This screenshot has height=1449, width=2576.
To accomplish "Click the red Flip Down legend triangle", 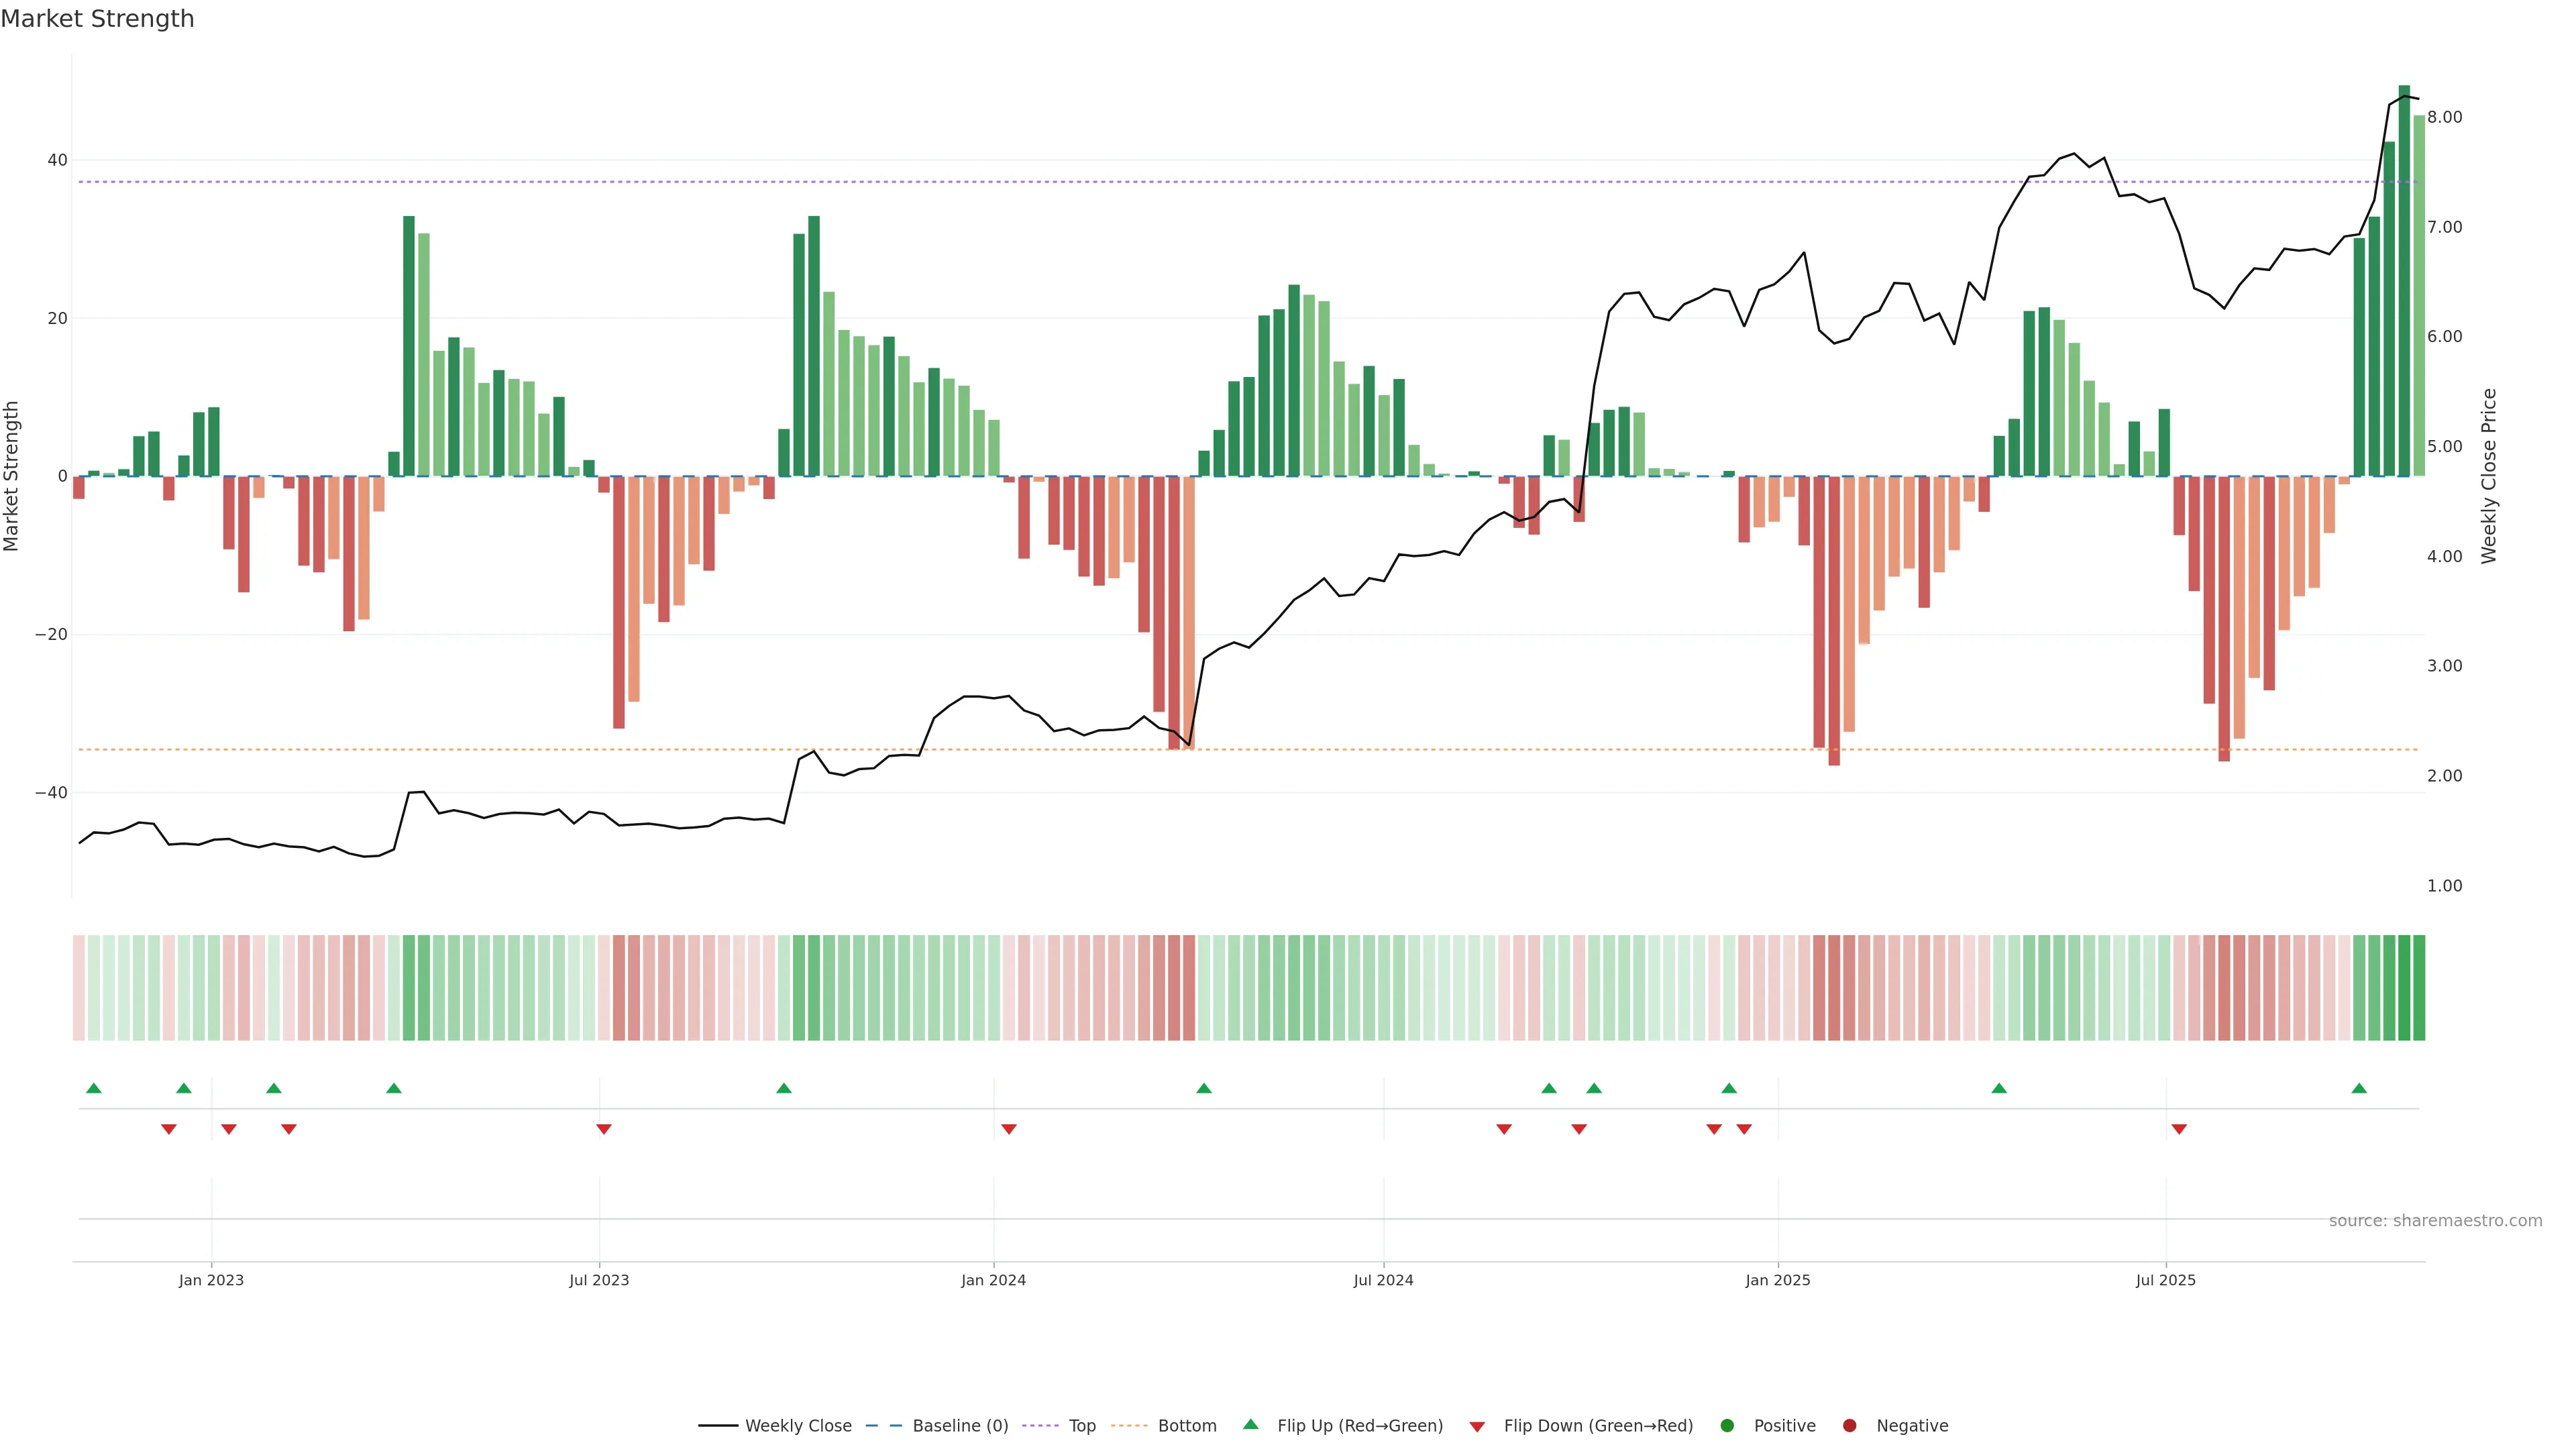I will 1477,1427.
